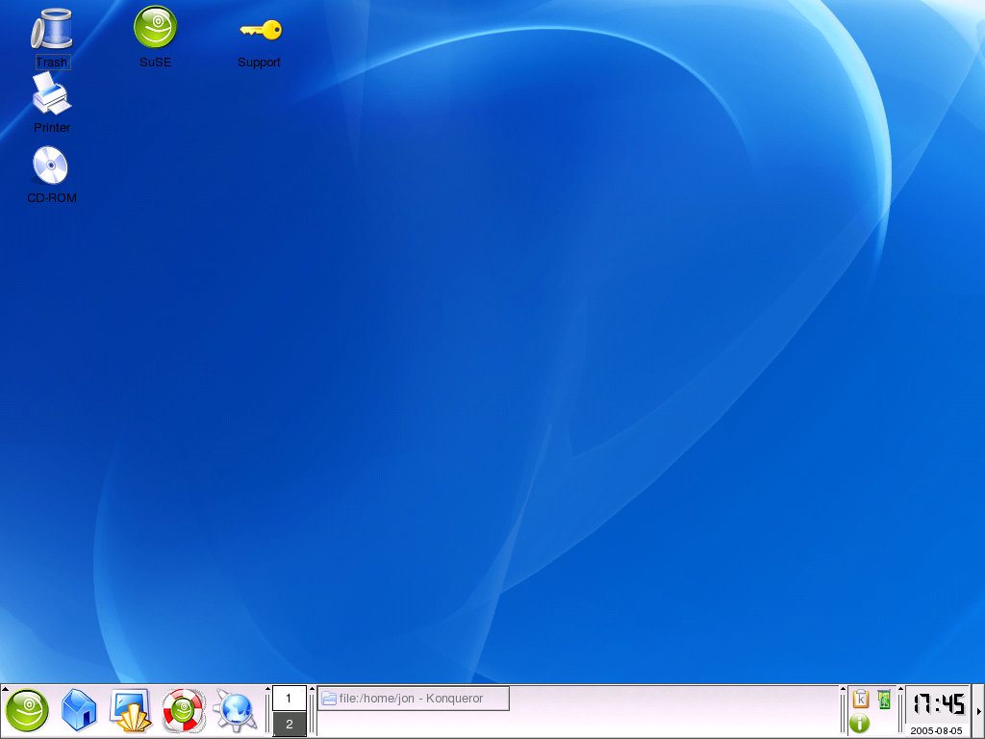The width and height of the screenshot is (985, 739).
Task: Click the green info tray icon
Action: pos(860,724)
